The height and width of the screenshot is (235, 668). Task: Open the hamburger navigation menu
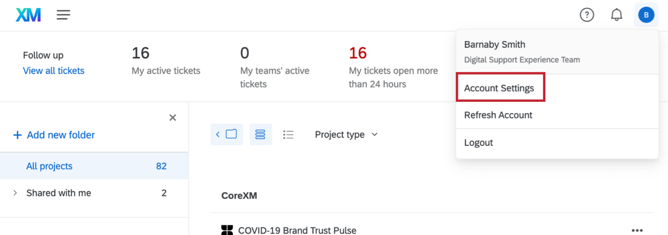click(x=63, y=15)
